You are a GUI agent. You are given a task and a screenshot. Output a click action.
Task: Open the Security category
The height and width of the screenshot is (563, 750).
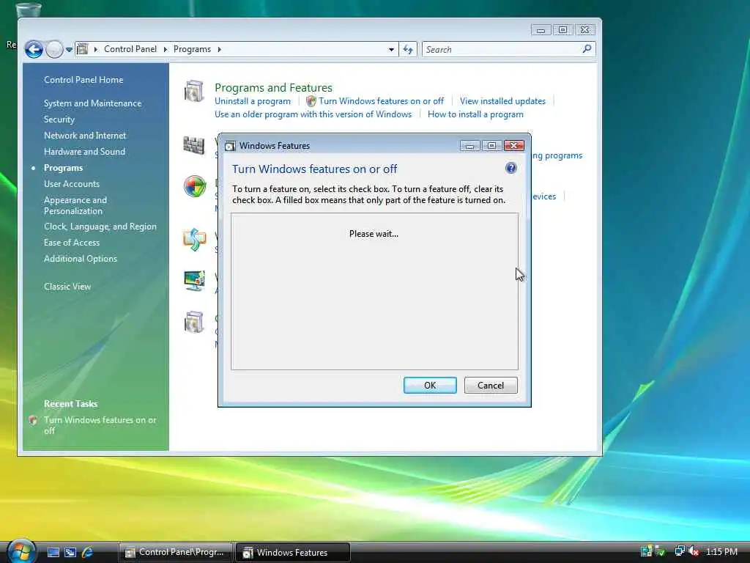59,119
